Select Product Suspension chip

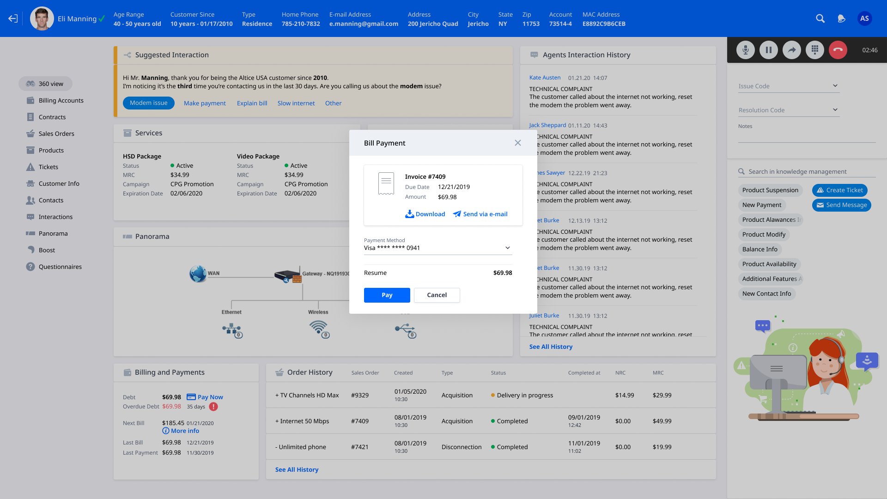click(x=770, y=190)
